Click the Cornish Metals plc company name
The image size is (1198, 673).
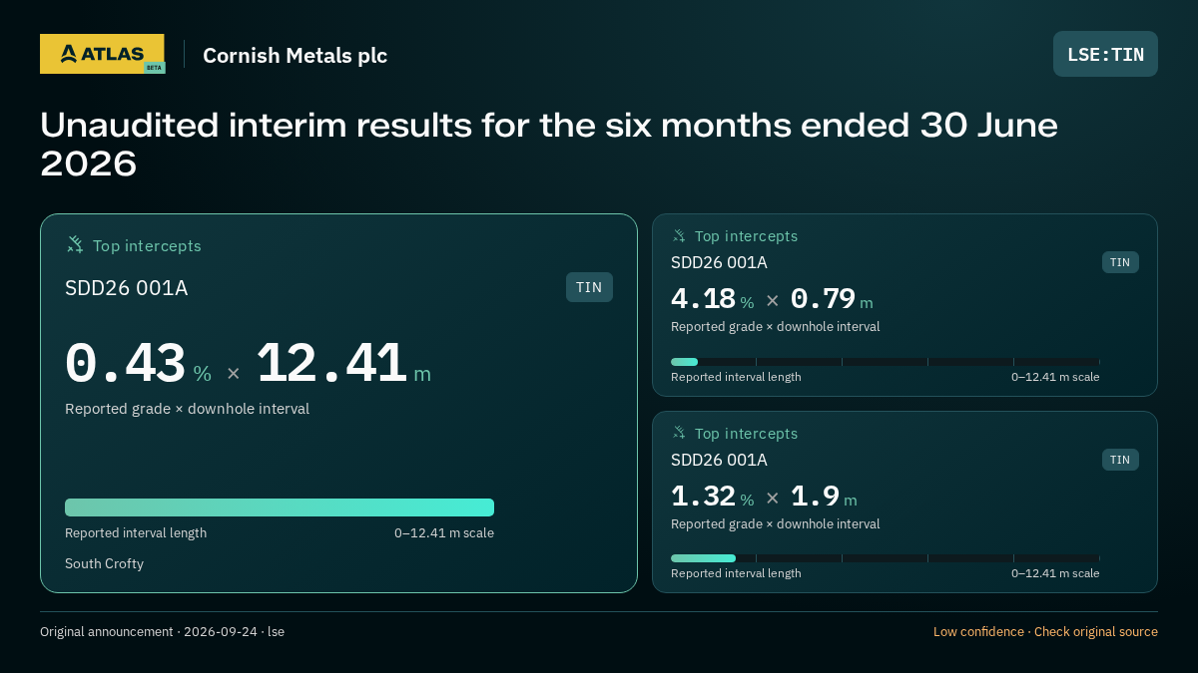tap(295, 55)
